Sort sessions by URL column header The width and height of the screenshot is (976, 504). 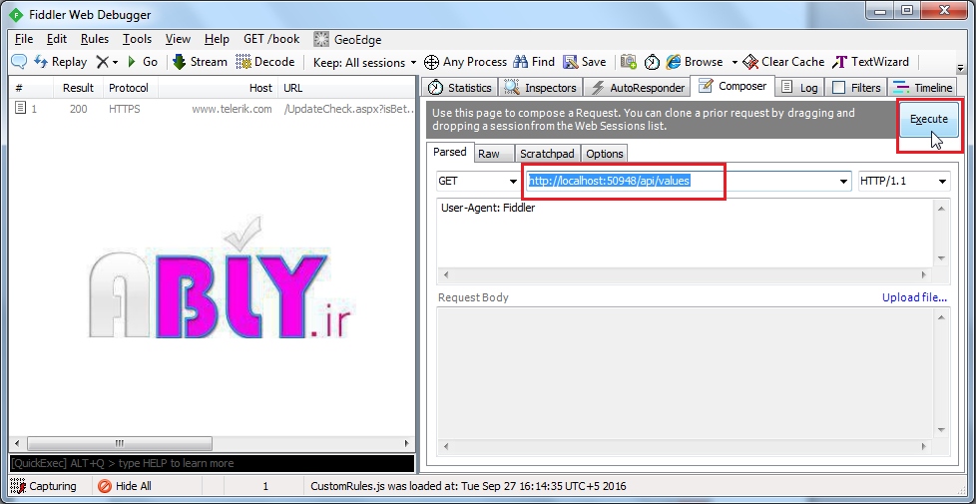point(346,88)
